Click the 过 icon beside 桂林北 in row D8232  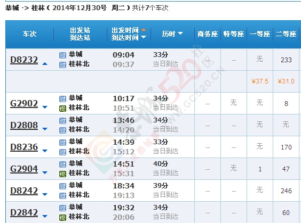coord(62,65)
